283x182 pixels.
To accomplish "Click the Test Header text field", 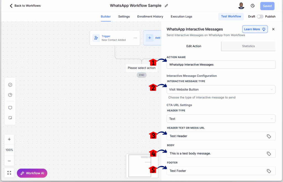I will [x=221, y=136].
